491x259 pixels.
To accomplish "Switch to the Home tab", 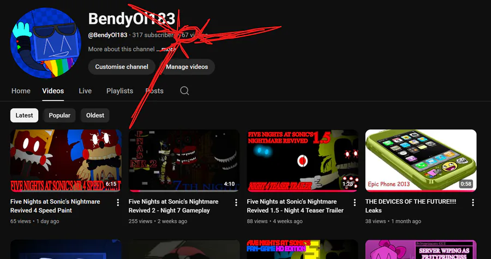I will pos(21,91).
